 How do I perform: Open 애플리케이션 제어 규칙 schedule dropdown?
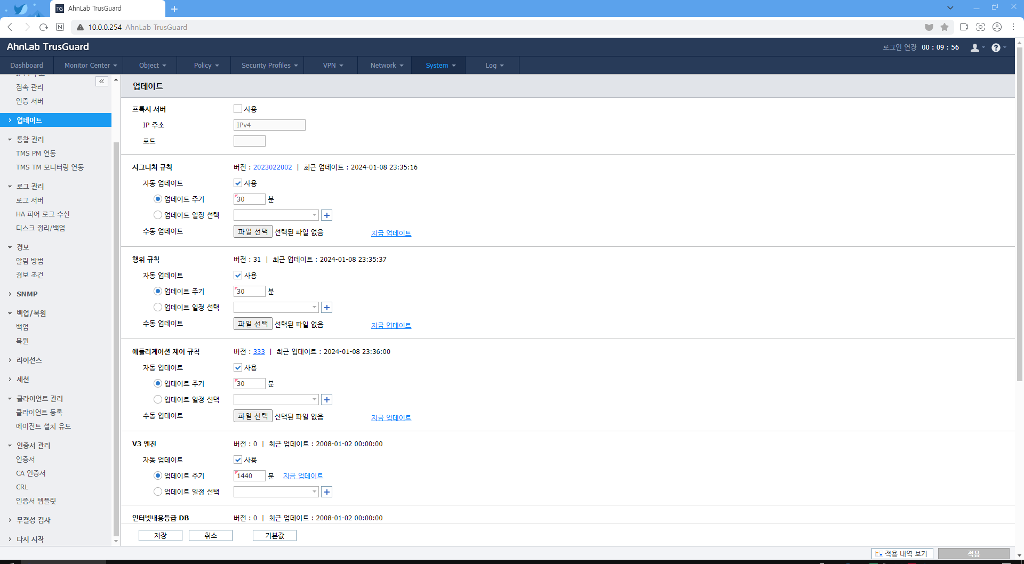click(276, 400)
